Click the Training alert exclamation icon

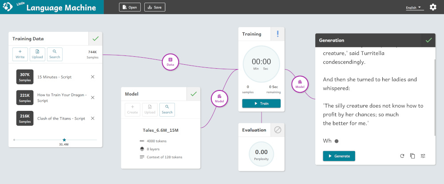pos(277,34)
